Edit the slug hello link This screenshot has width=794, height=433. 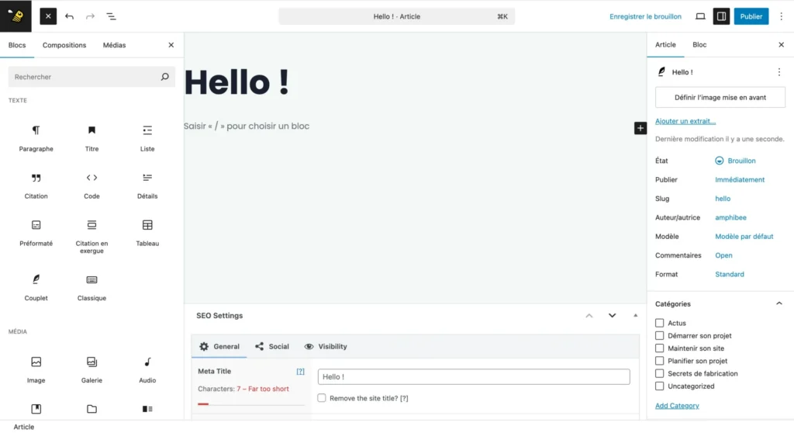(723, 199)
